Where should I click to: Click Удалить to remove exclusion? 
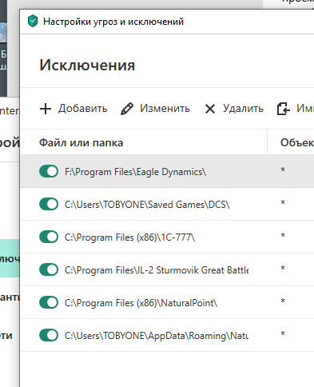click(243, 109)
